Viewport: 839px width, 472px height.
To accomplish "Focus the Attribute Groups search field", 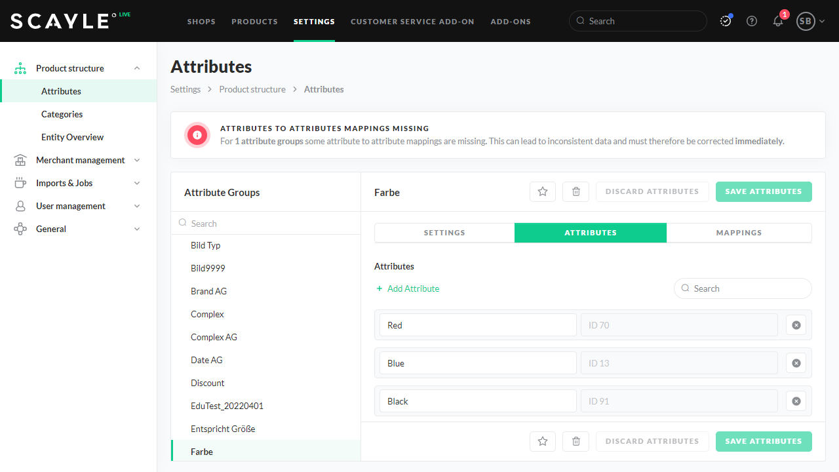I will tap(269, 224).
